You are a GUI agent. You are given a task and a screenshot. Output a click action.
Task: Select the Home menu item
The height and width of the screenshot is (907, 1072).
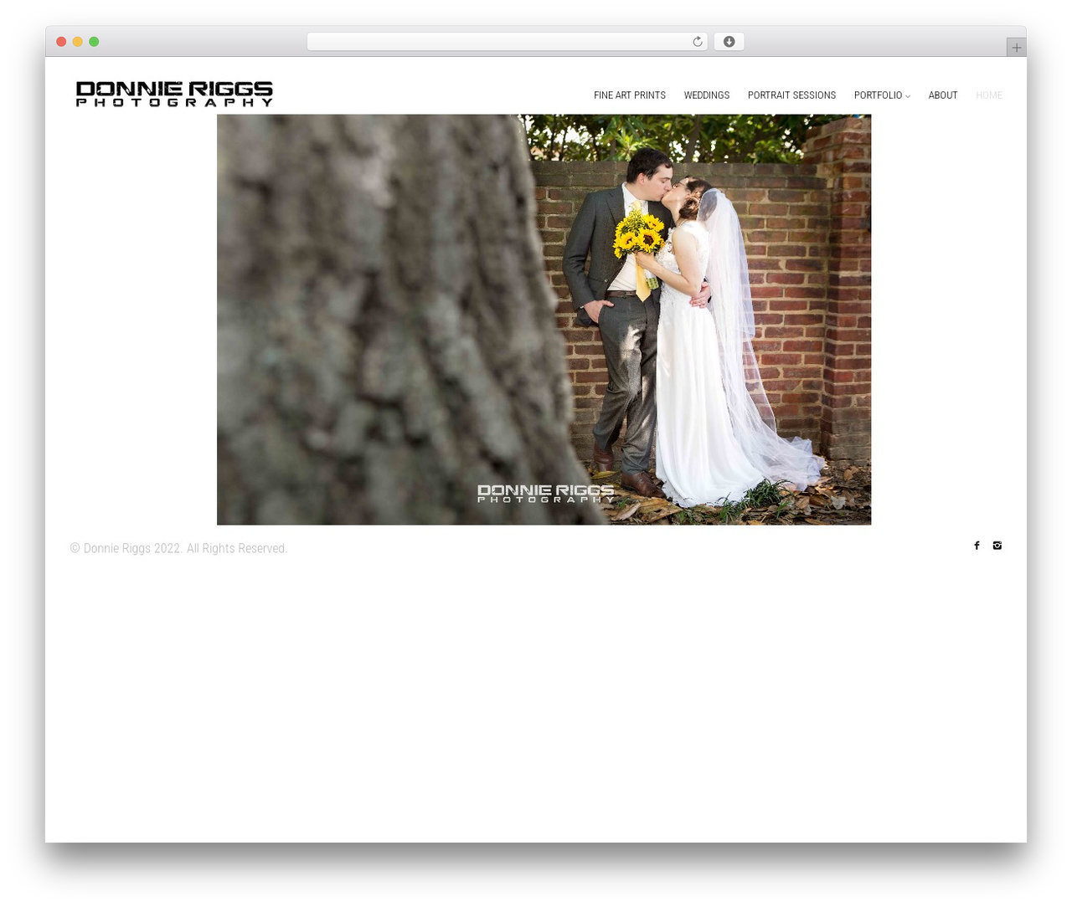coord(988,95)
